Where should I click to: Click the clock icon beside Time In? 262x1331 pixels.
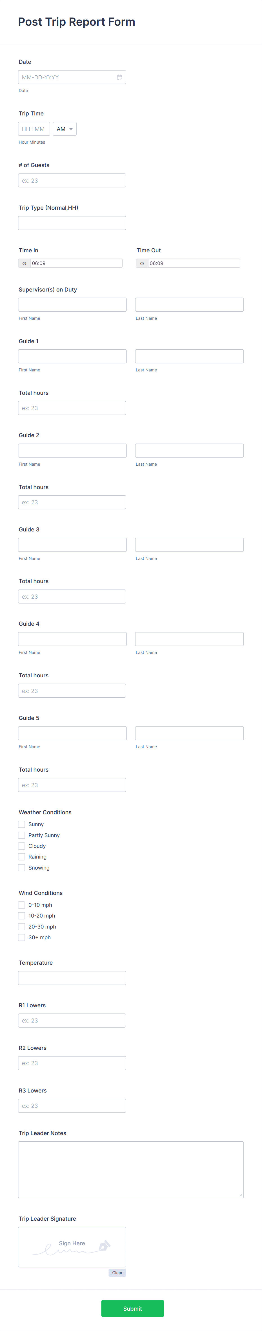pyautogui.click(x=24, y=264)
